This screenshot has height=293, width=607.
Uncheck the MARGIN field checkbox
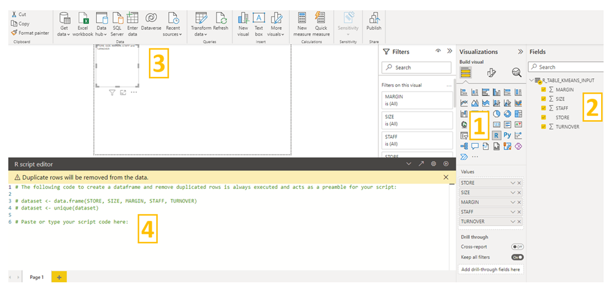[544, 89]
